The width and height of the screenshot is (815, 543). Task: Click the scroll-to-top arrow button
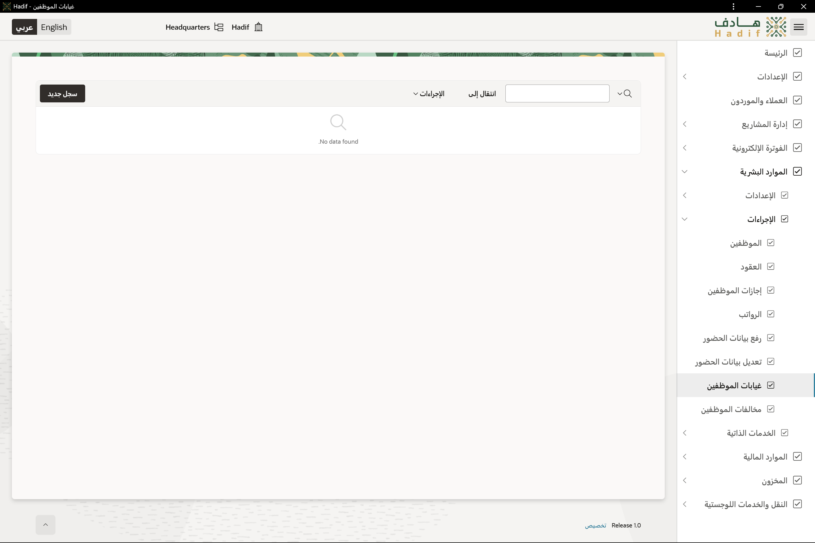pyautogui.click(x=45, y=524)
